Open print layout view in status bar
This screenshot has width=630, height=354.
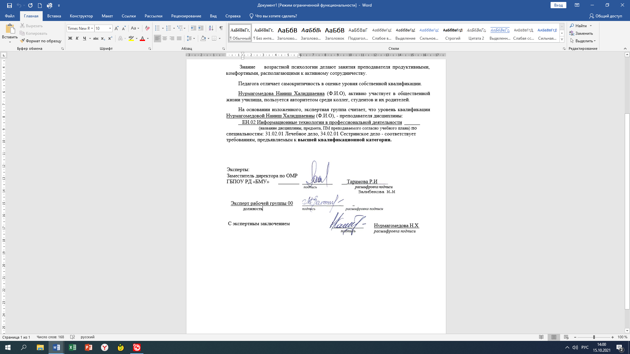pyautogui.click(x=554, y=337)
